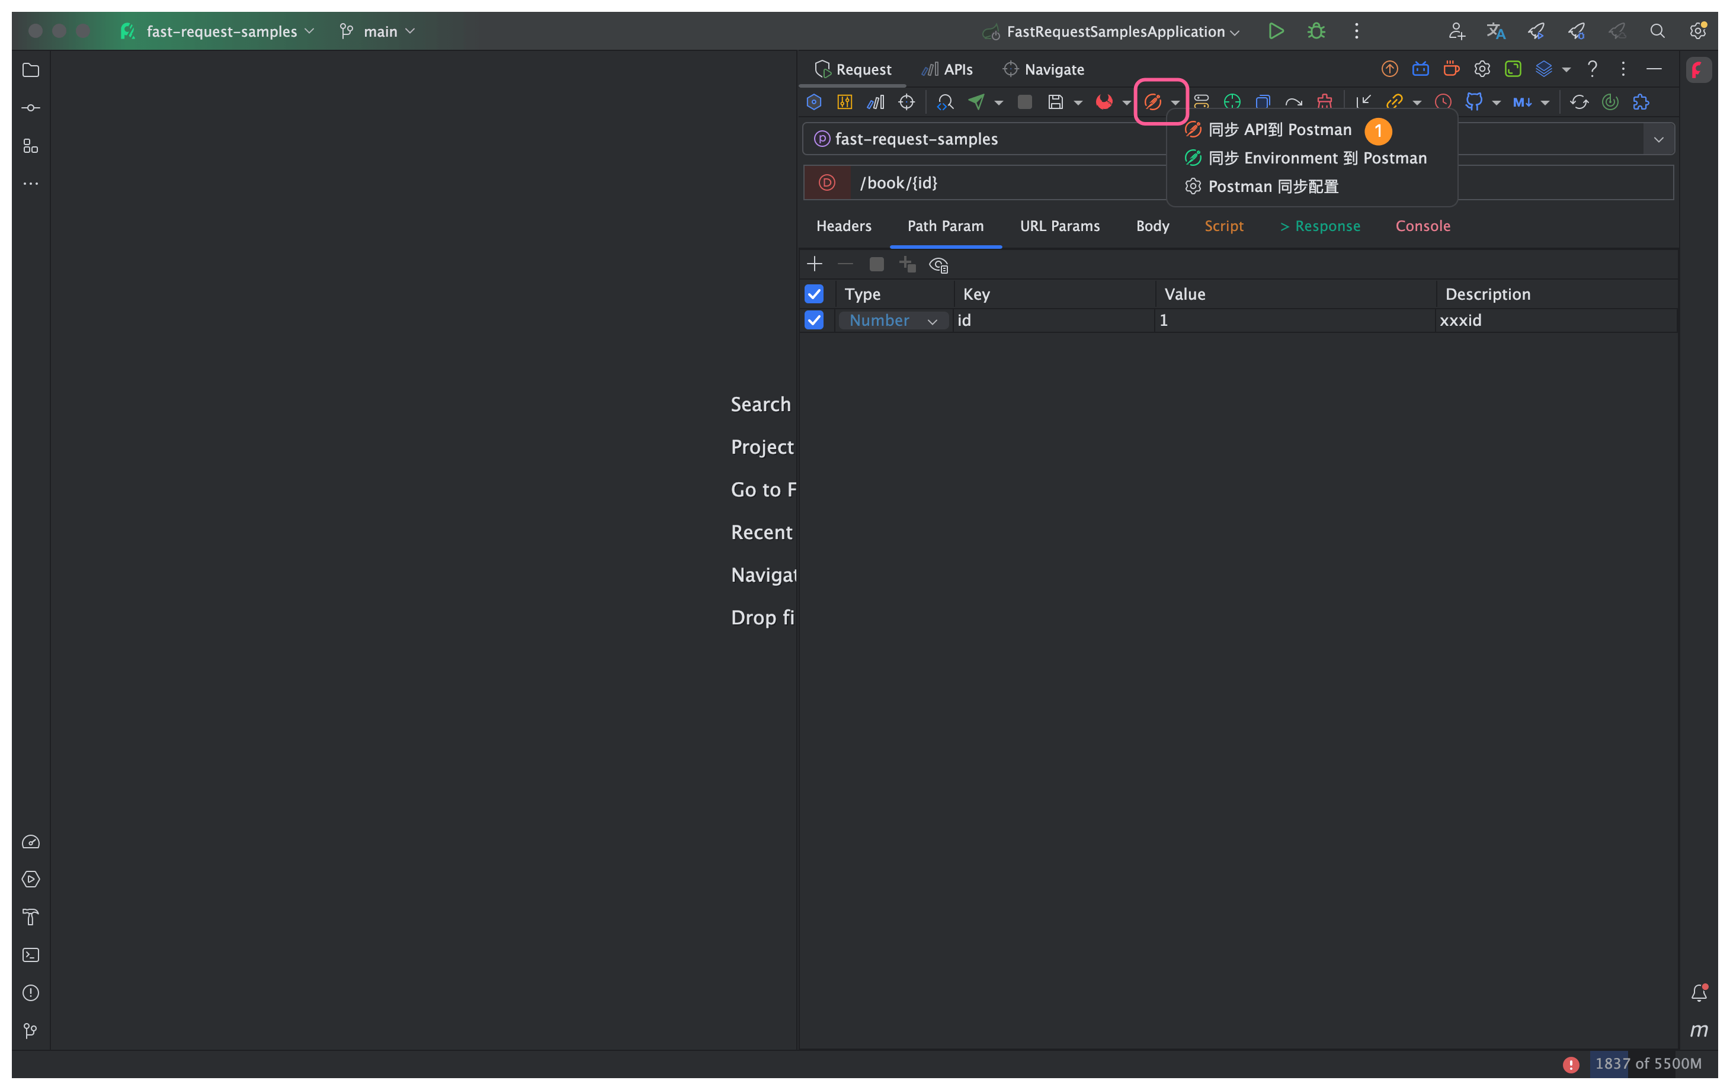Click the Postman sync toolbar icon
Image resolution: width=1730 pixels, height=1090 pixels.
coord(1152,102)
